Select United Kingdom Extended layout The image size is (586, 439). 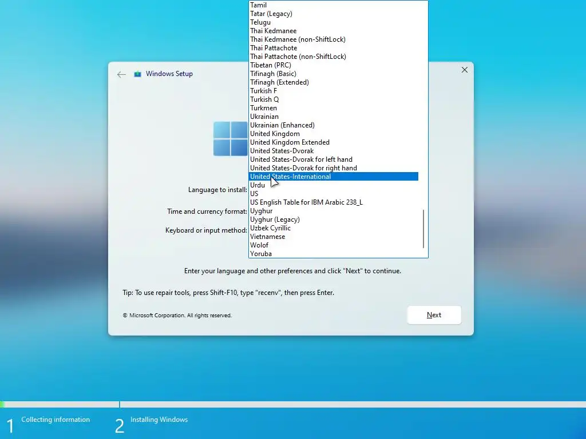[334, 142]
